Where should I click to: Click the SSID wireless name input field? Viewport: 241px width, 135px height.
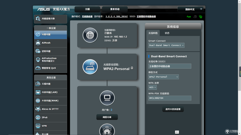point(170,66)
